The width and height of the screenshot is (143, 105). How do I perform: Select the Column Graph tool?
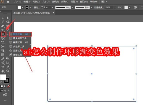8,63
